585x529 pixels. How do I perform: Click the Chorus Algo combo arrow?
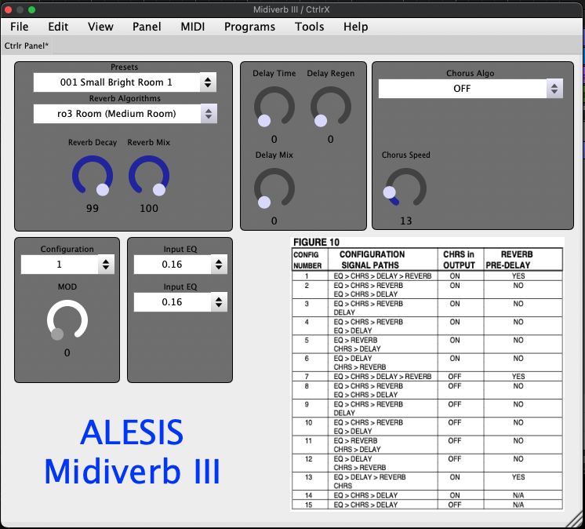tap(554, 89)
